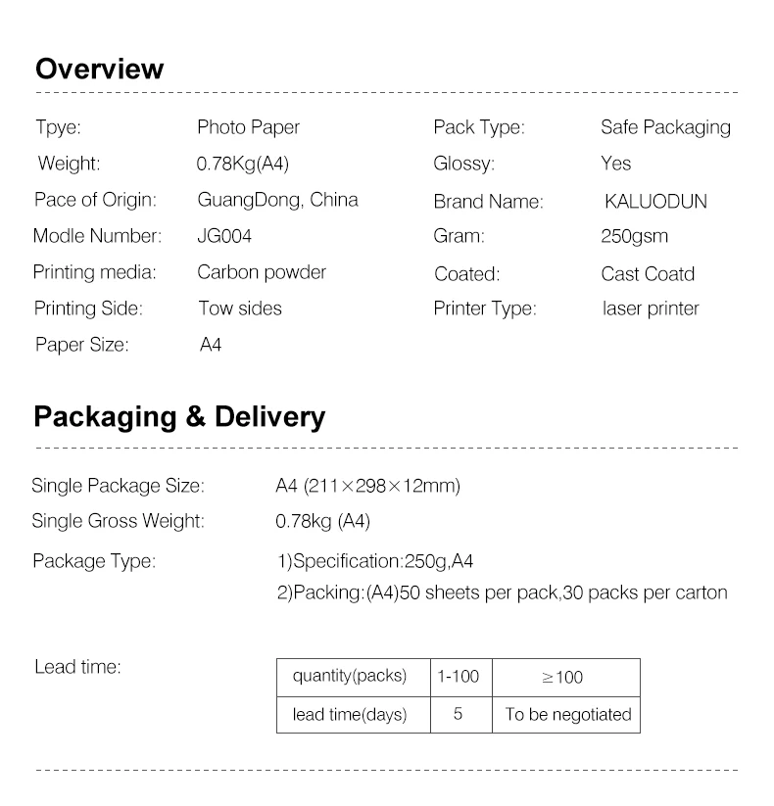This screenshot has height=806, width=774.
Task: Click the single package size dimensions
Action: click(367, 486)
